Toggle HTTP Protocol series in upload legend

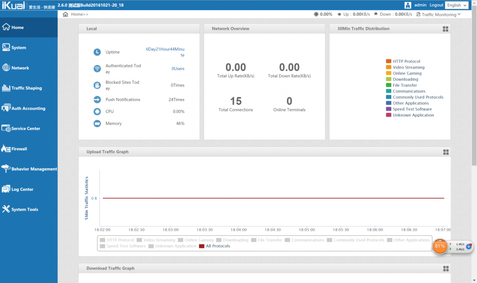coord(117,240)
